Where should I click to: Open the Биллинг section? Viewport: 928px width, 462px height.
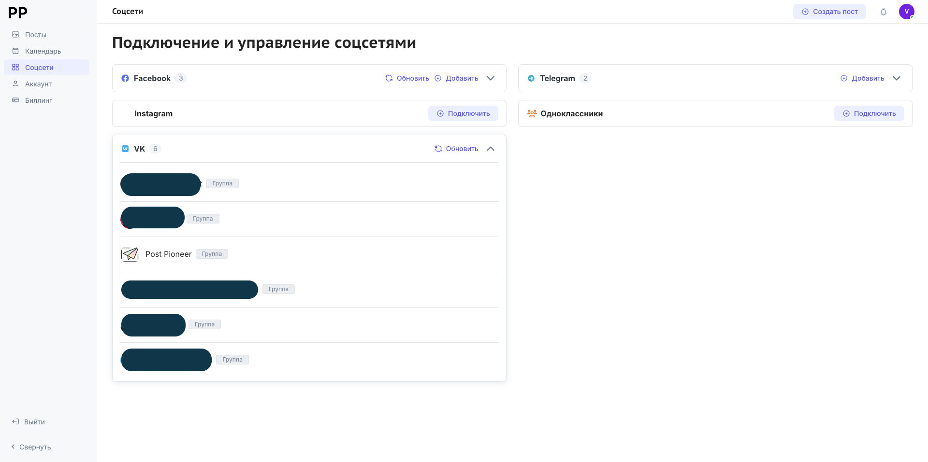pyautogui.click(x=38, y=100)
